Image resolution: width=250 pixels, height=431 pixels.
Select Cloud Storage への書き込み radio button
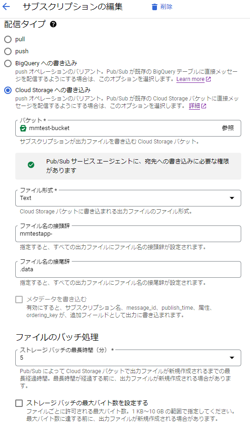pyautogui.click(x=8, y=90)
